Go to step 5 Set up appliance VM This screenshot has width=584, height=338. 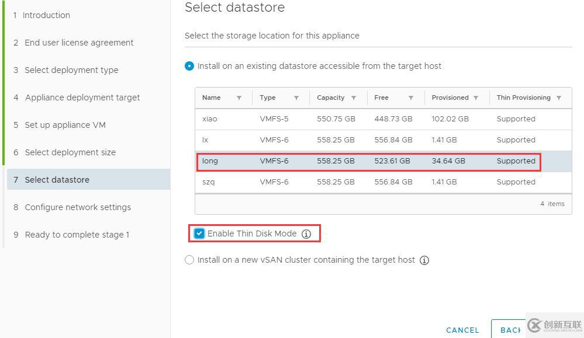pyautogui.click(x=59, y=125)
